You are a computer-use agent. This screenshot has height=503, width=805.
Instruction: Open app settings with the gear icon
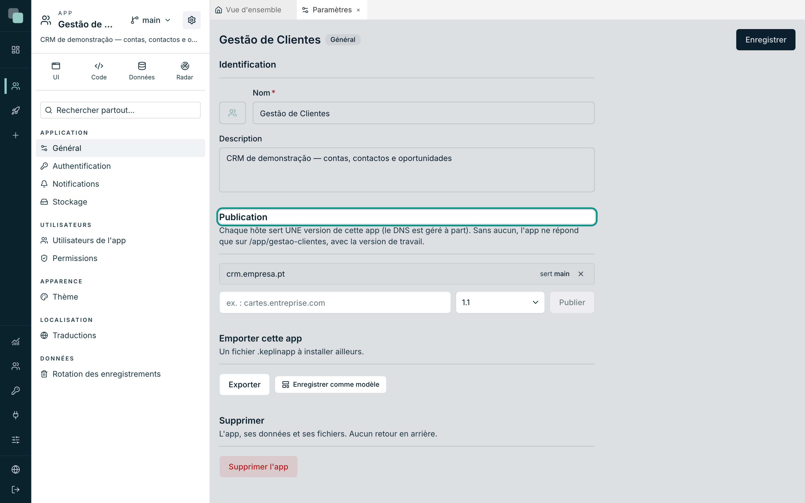(x=191, y=20)
